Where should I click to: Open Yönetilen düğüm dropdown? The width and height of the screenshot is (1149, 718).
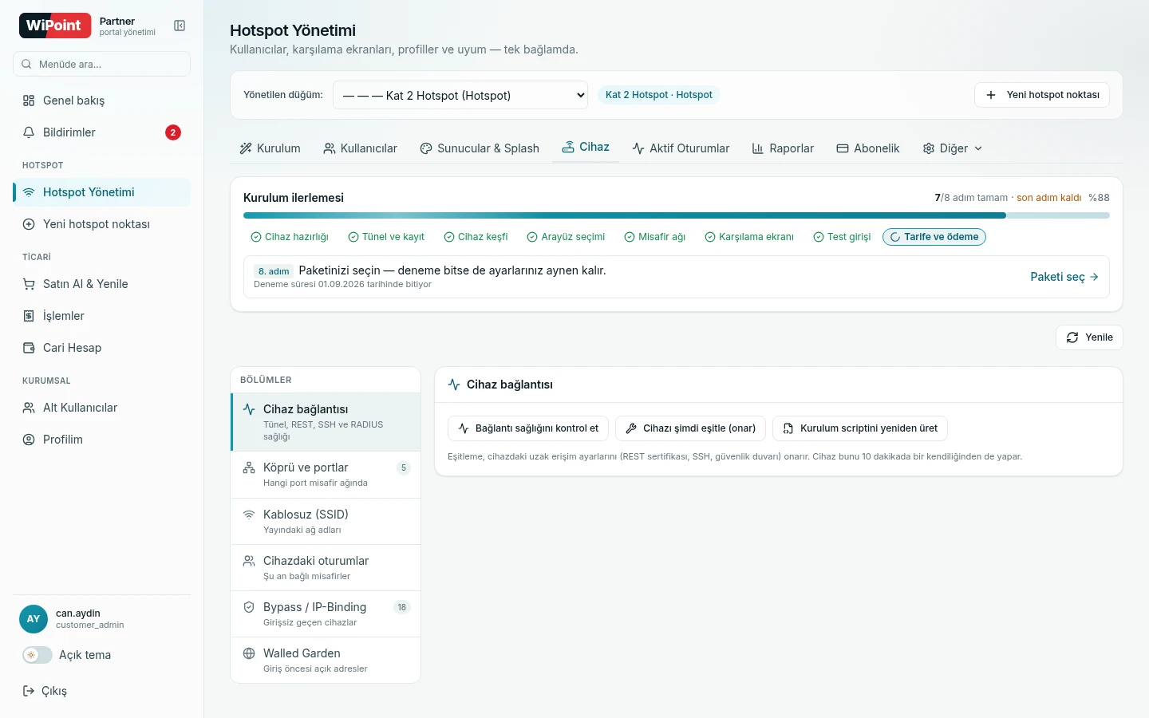click(460, 95)
